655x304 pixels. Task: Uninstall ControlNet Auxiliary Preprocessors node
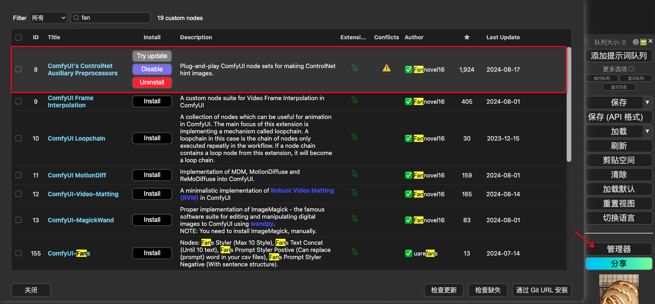click(152, 83)
